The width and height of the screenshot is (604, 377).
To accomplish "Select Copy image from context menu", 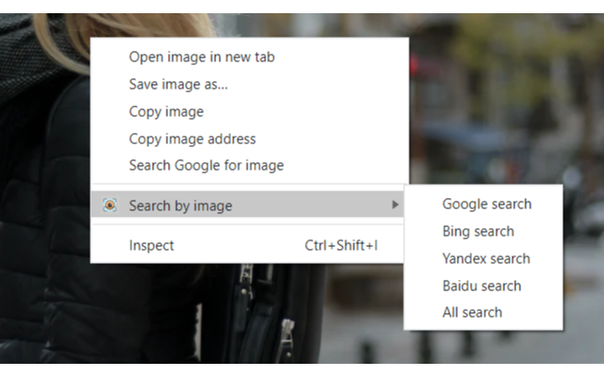I will (x=166, y=111).
